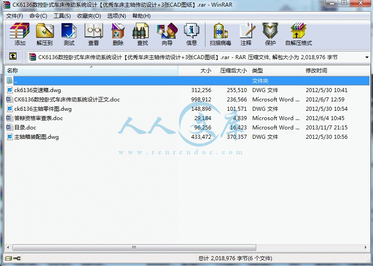The image size is (373, 266).
Task: Click the Add (添加) toolbar icon
Action: [x=20, y=31]
